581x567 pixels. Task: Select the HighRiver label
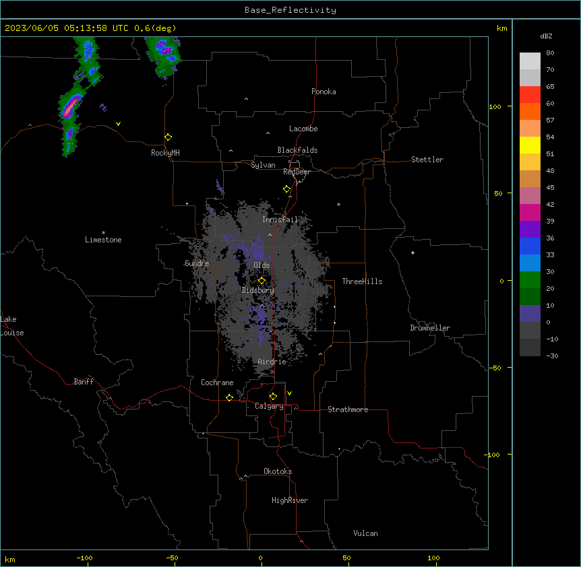(x=290, y=500)
